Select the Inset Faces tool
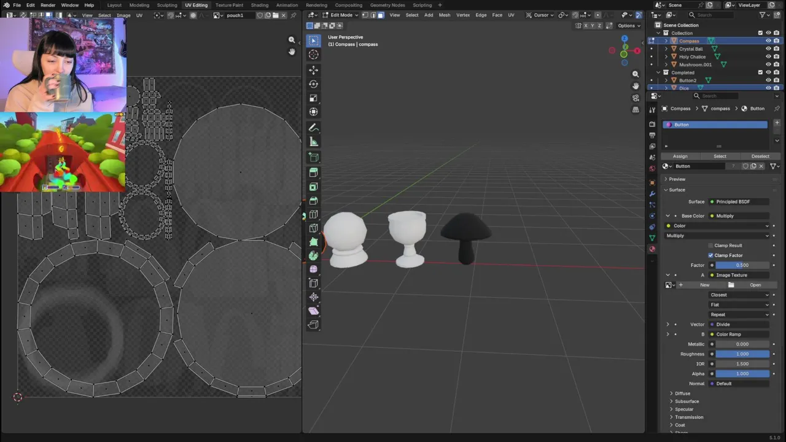This screenshot has height=442, width=786. (313, 187)
